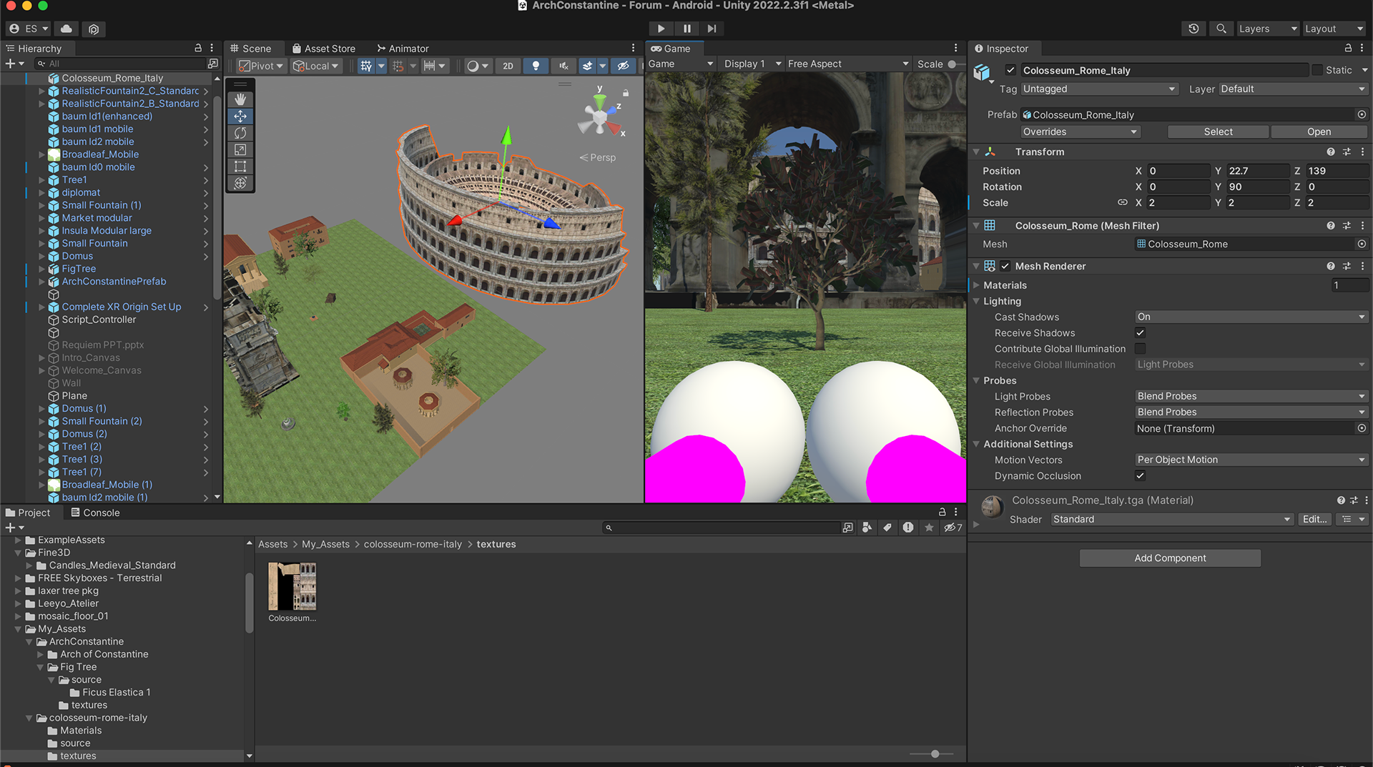Collapse the Fine3D folder in Project
This screenshot has height=767, width=1373.
pyautogui.click(x=18, y=553)
